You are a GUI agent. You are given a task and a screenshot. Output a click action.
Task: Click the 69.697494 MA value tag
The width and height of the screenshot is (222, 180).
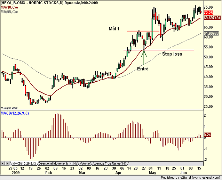pyautogui.click(x=212, y=18)
